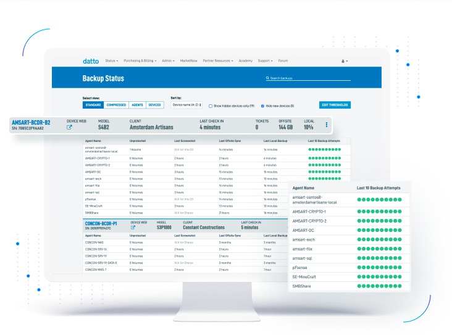Expand the Support menu
This screenshot has width=452, height=335.
(265, 61)
